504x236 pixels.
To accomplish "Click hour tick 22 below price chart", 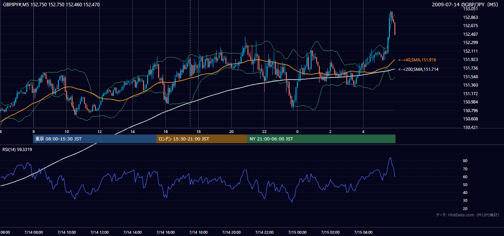I will (264, 132).
